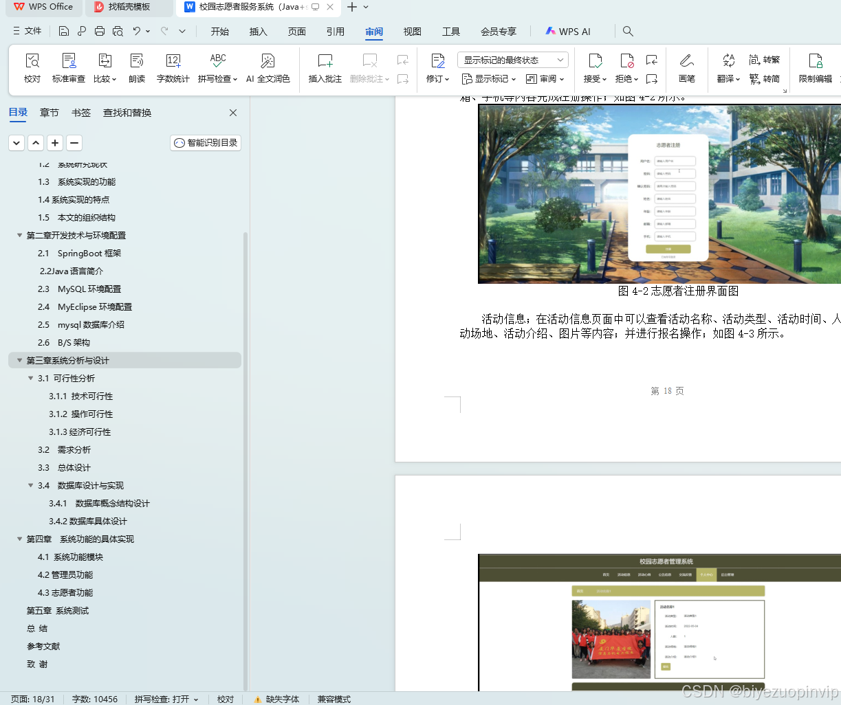Click the 缺失字体 warning in status bar
The height and width of the screenshot is (705, 841).
[x=277, y=699]
